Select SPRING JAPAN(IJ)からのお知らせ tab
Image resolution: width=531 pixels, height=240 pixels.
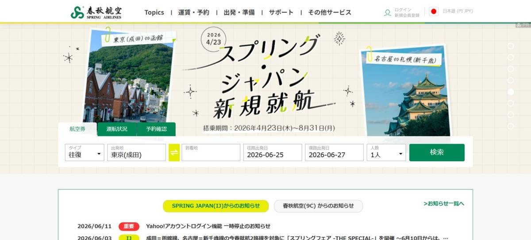[x=216, y=206]
